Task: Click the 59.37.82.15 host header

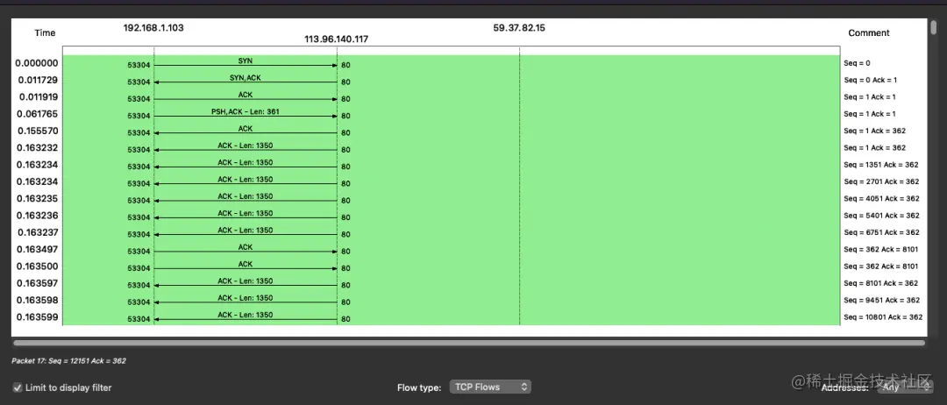Action: tap(519, 28)
